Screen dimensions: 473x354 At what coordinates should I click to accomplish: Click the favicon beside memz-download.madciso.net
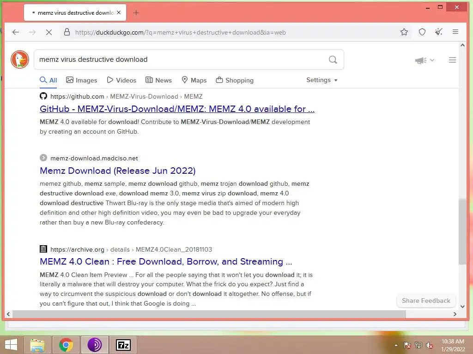(43, 158)
